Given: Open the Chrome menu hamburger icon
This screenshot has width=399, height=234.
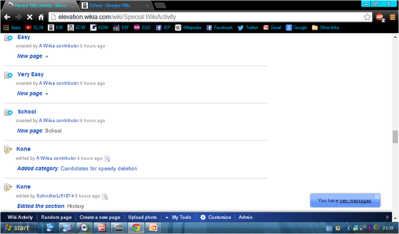Looking at the screenshot, I should [x=393, y=17].
